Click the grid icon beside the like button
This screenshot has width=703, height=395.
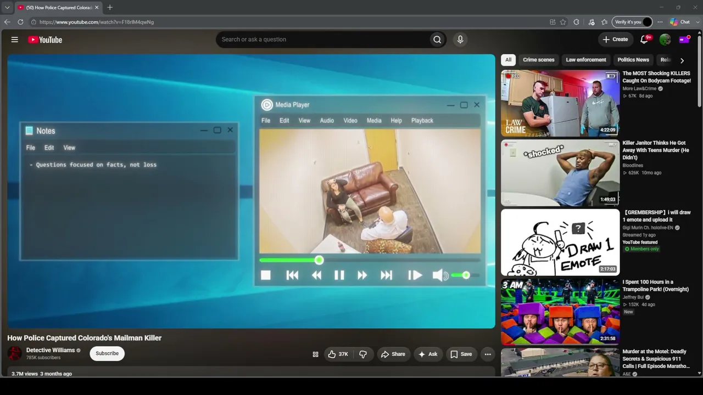coord(315,354)
